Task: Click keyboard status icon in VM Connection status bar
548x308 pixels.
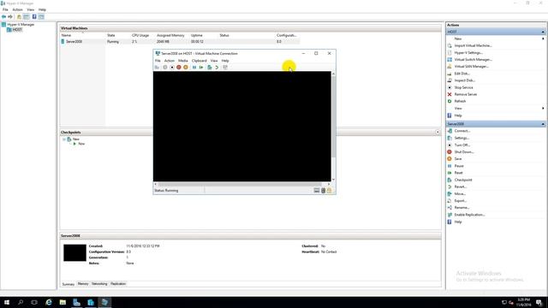Action: (317, 190)
